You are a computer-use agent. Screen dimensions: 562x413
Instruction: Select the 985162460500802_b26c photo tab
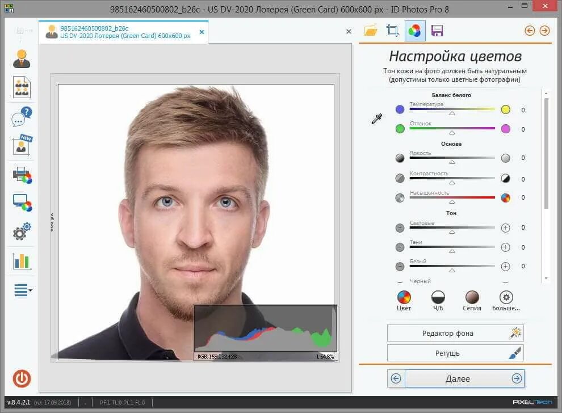pos(124,32)
